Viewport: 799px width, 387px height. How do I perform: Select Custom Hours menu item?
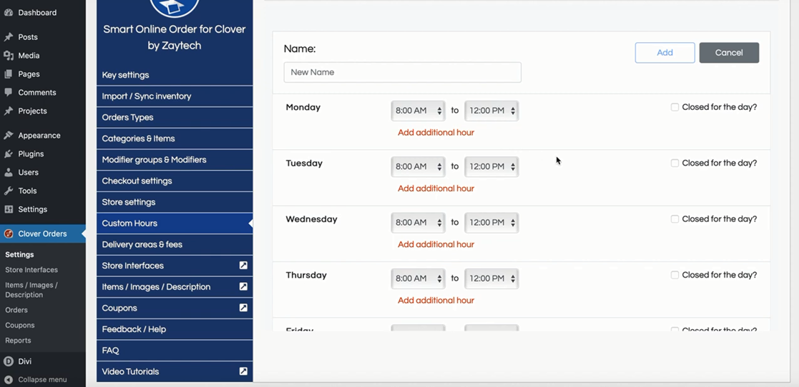pyautogui.click(x=175, y=223)
